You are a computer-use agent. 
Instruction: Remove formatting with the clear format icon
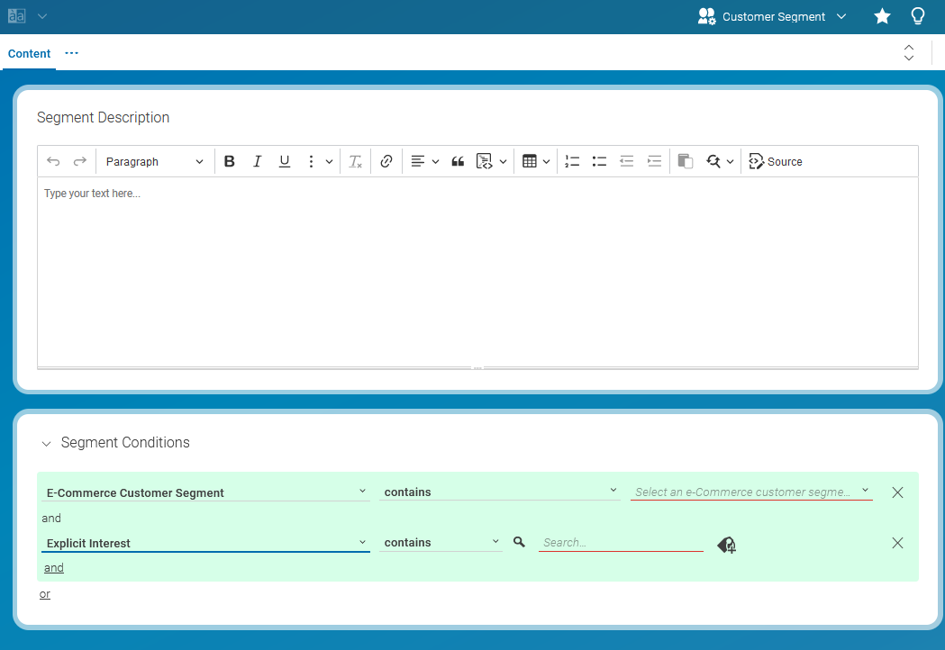tap(354, 161)
